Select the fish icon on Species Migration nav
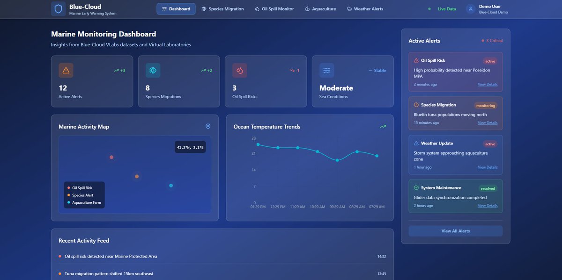This screenshot has height=280, width=562. [204, 8]
